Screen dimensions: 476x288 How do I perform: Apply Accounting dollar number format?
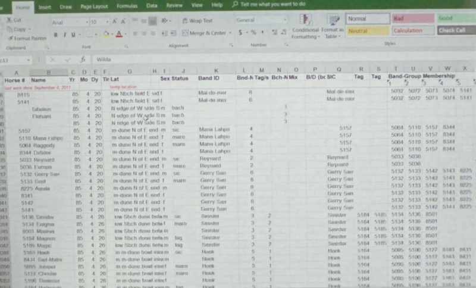pyautogui.click(x=240, y=32)
